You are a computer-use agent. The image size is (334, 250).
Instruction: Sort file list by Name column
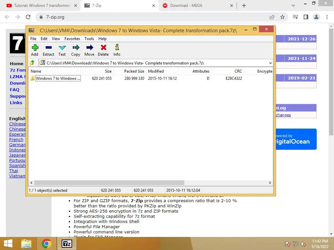(54, 71)
